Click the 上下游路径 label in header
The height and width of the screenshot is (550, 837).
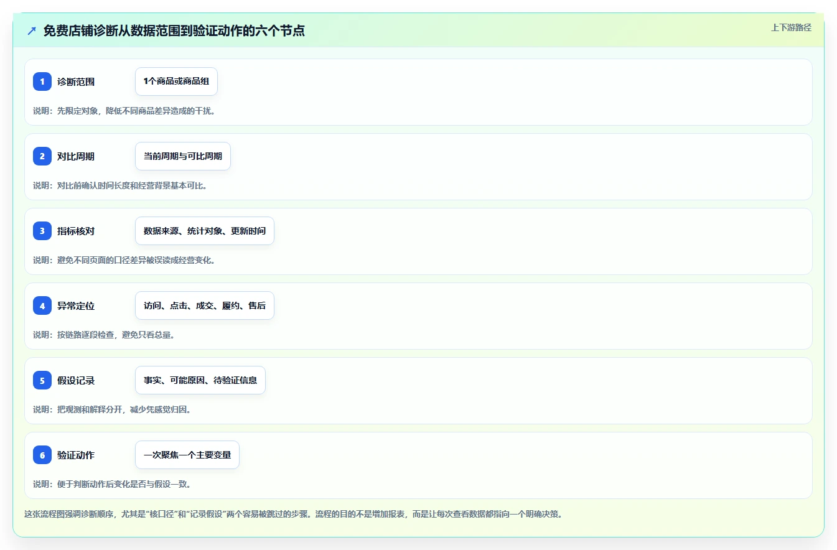(x=791, y=27)
